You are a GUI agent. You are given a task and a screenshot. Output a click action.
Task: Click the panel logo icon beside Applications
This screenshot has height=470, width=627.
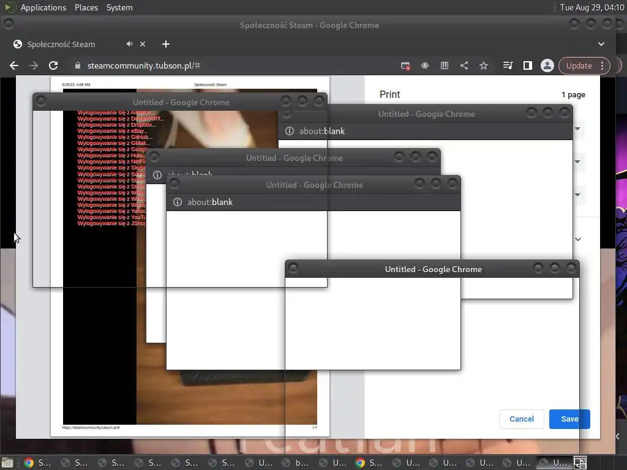10,7
